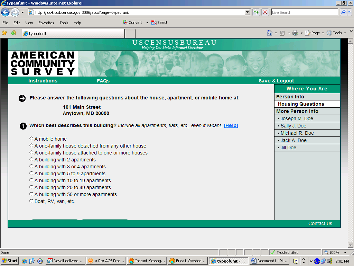
Task: Click the Contact Us link
Action: [x=320, y=223]
